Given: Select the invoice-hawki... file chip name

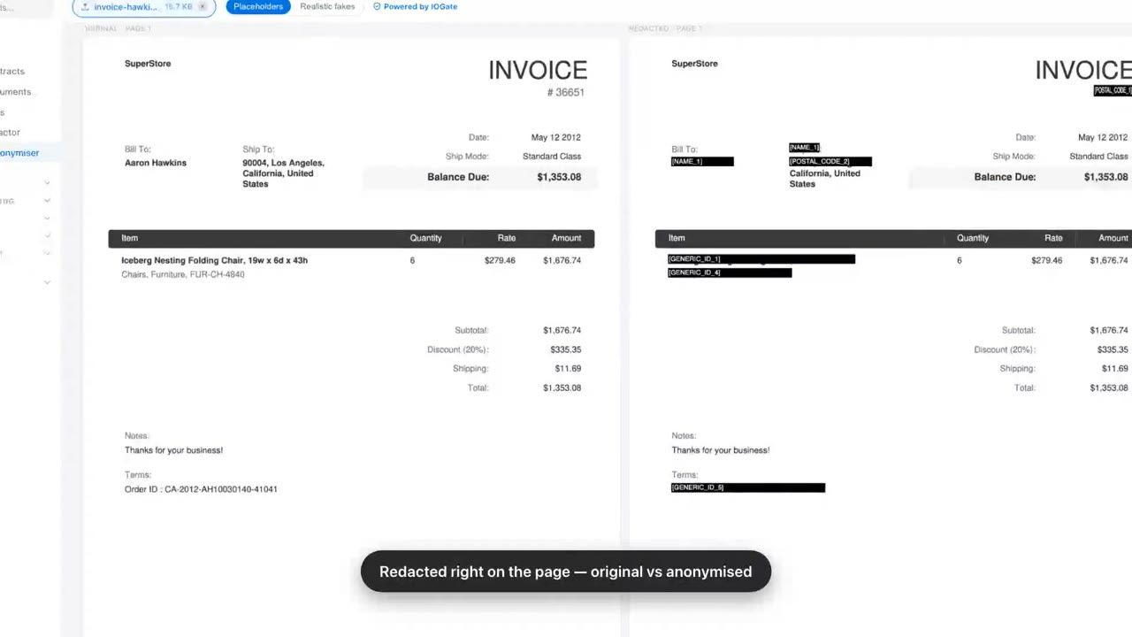Looking at the screenshot, I should coord(126,6).
